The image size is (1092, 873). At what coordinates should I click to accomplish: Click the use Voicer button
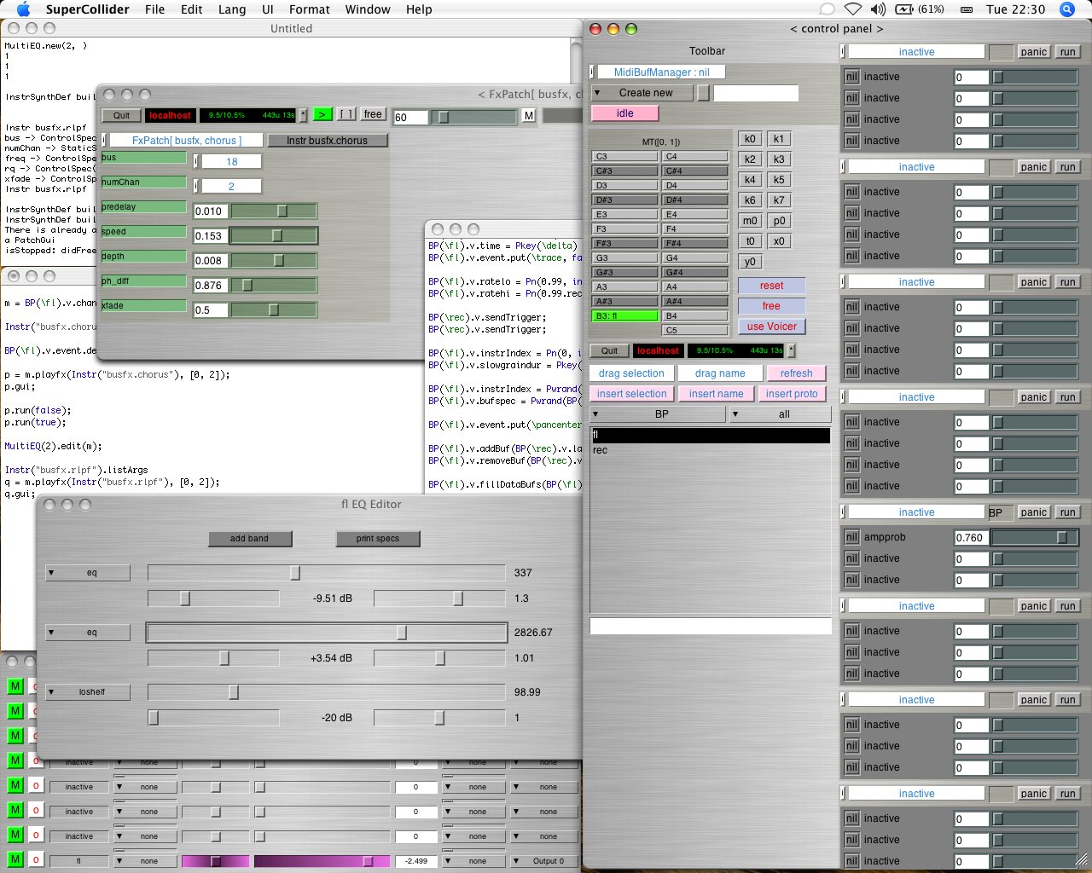click(x=771, y=327)
